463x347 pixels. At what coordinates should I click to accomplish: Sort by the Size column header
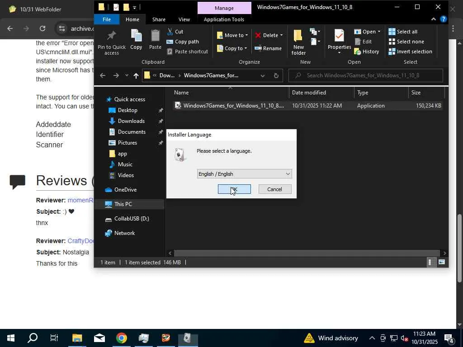pos(426,92)
